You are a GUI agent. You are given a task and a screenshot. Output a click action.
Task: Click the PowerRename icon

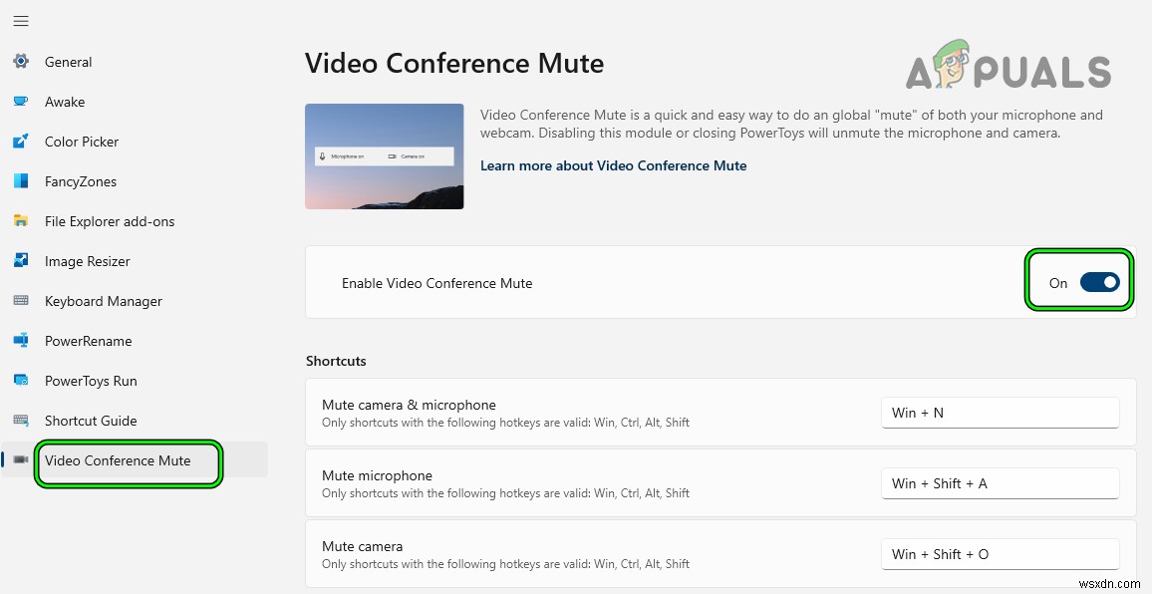coord(21,341)
